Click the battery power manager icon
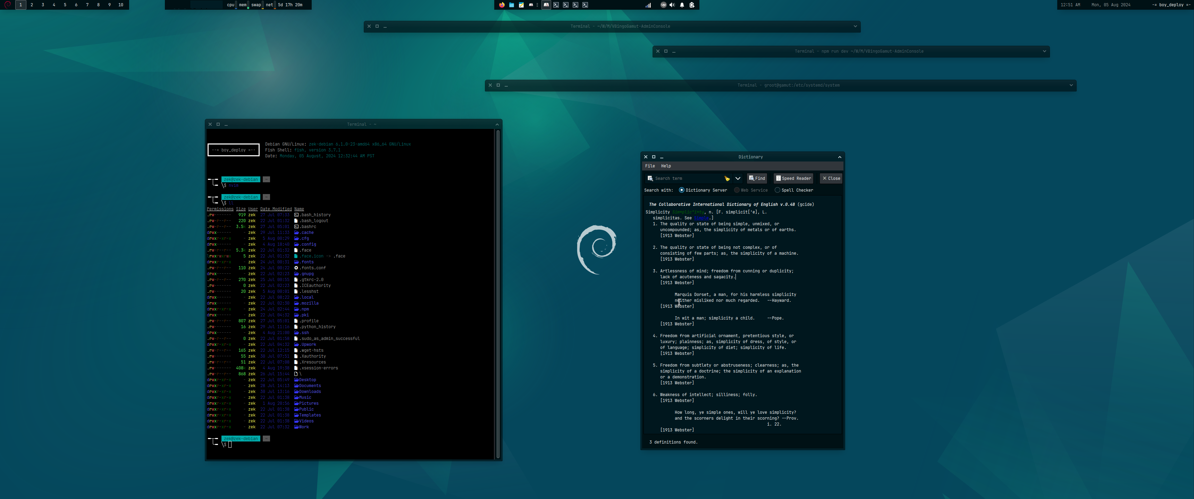Viewport: 1194px width, 499px height. click(691, 5)
